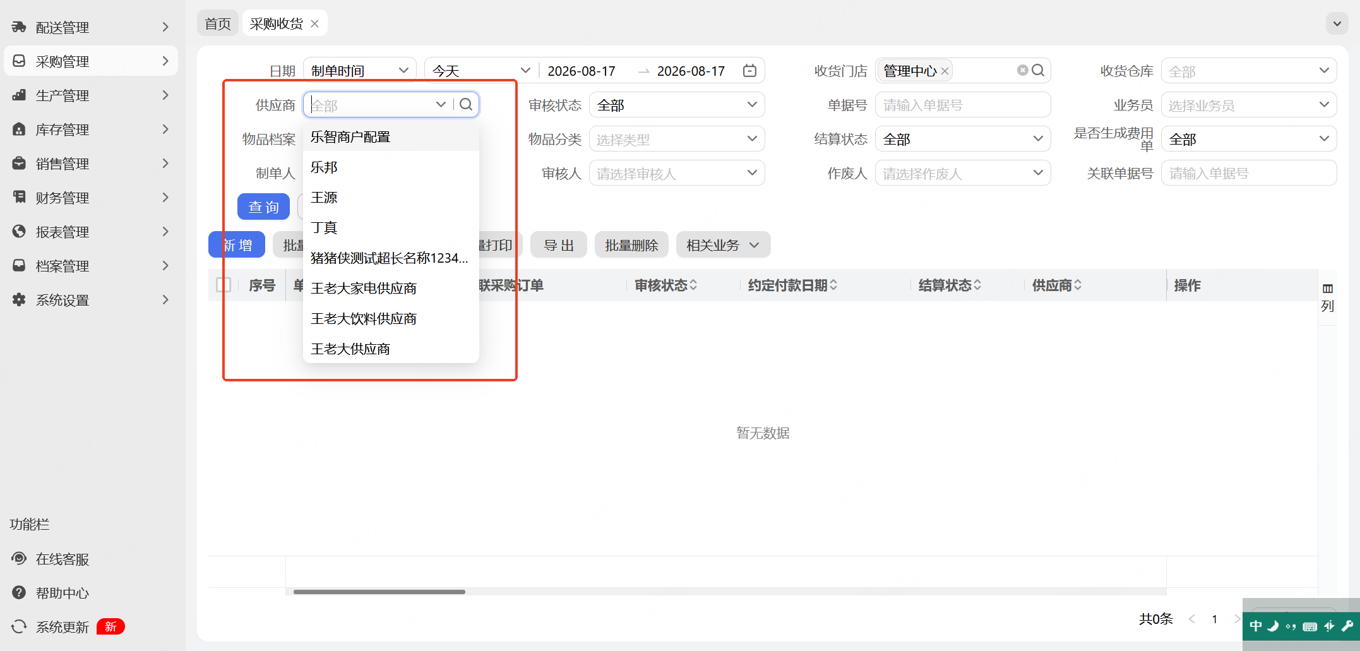Focus the 单据号 input field

click(x=963, y=105)
